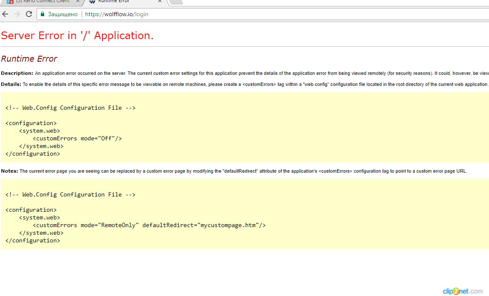Click the </system.web> line in first code block
The width and height of the screenshot is (489, 296).
point(41,146)
